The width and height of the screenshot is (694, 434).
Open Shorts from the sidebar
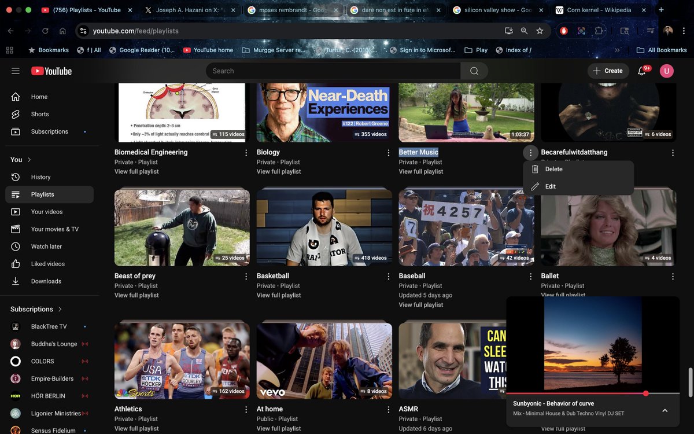tap(49, 114)
